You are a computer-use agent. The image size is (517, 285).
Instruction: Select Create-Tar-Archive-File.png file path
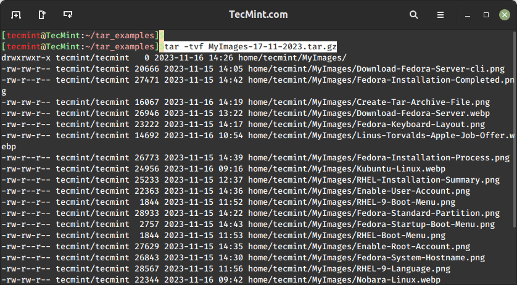tap(369, 102)
